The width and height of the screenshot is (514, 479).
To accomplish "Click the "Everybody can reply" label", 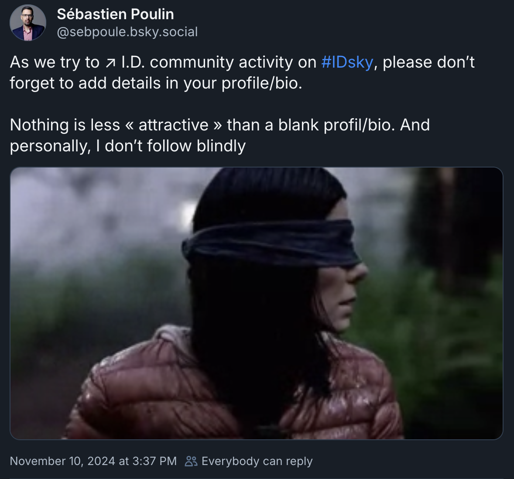I will tap(257, 461).
